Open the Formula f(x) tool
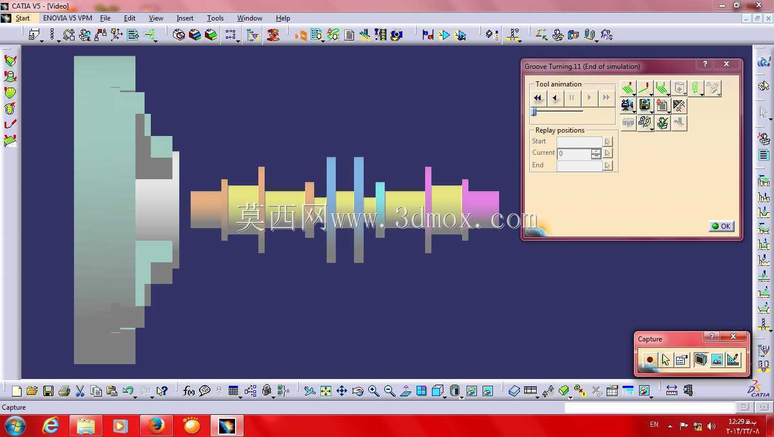The image size is (774, 437). pos(189,391)
